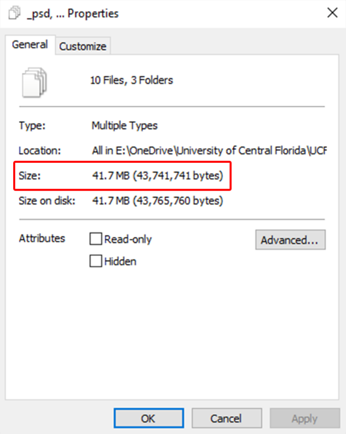Close the Properties dialog with the X

pyautogui.click(x=332, y=13)
